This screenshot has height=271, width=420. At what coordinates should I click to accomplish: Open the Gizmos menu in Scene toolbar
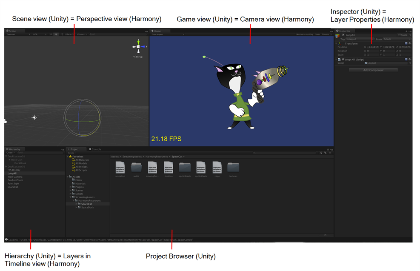(81, 34)
